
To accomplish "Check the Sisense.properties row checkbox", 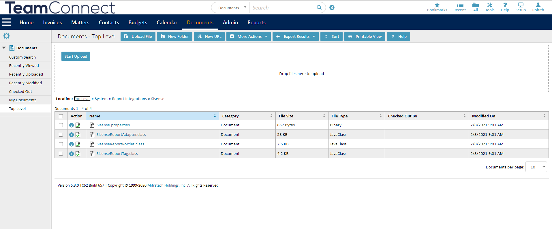I will pyautogui.click(x=61, y=125).
